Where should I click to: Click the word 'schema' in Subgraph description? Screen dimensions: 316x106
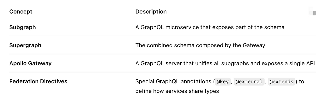275,27
